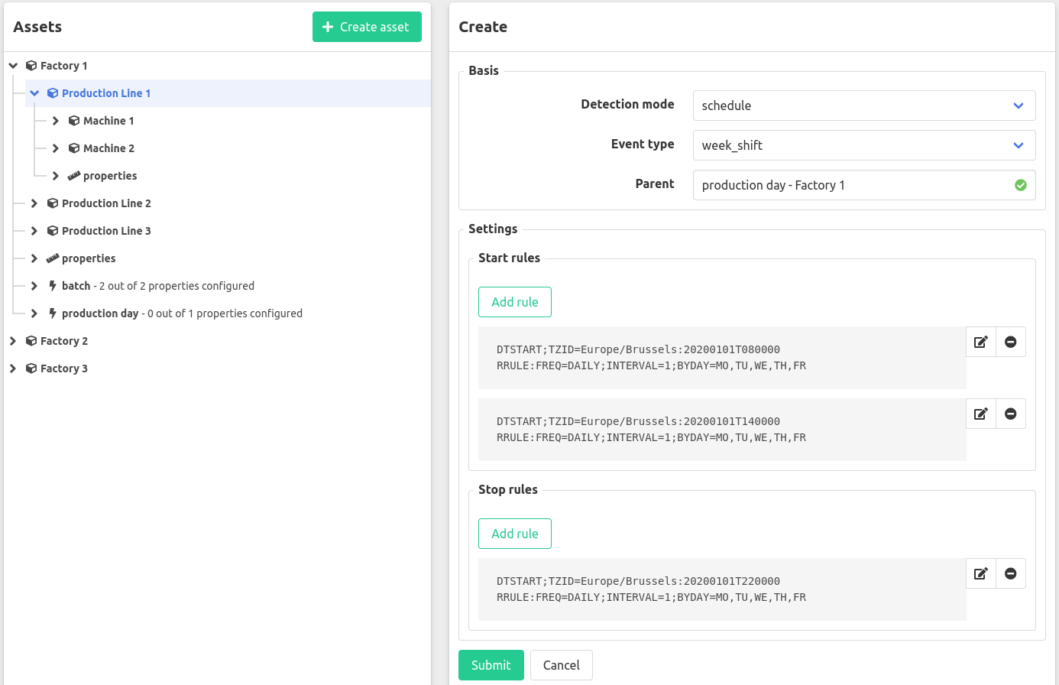Click the Factory 3 cube icon
The width and height of the screenshot is (1059, 685).
coord(31,368)
